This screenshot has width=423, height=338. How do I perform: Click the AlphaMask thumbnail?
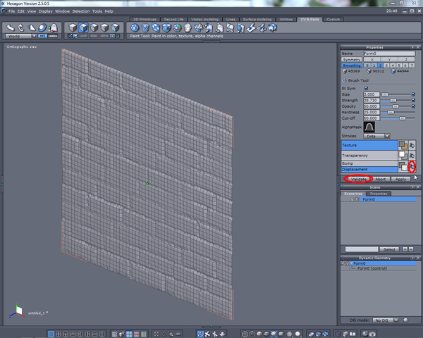pyautogui.click(x=369, y=127)
